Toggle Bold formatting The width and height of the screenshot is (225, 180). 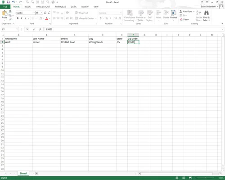tap(18, 18)
